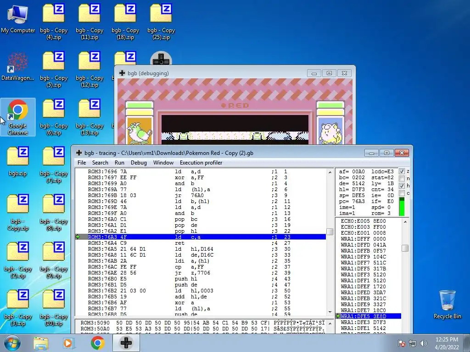The height and width of the screenshot is (352, 470).
Task: Click the Windows Start button
Action: (x=12, y=343)
